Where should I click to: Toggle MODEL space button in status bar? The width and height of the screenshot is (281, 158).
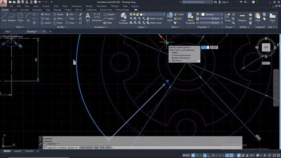coord(186,155)
